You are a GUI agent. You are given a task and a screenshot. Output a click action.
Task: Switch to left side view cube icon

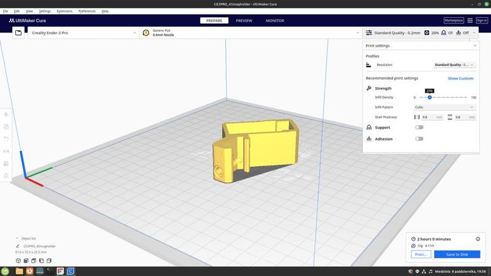pos(41,260)
